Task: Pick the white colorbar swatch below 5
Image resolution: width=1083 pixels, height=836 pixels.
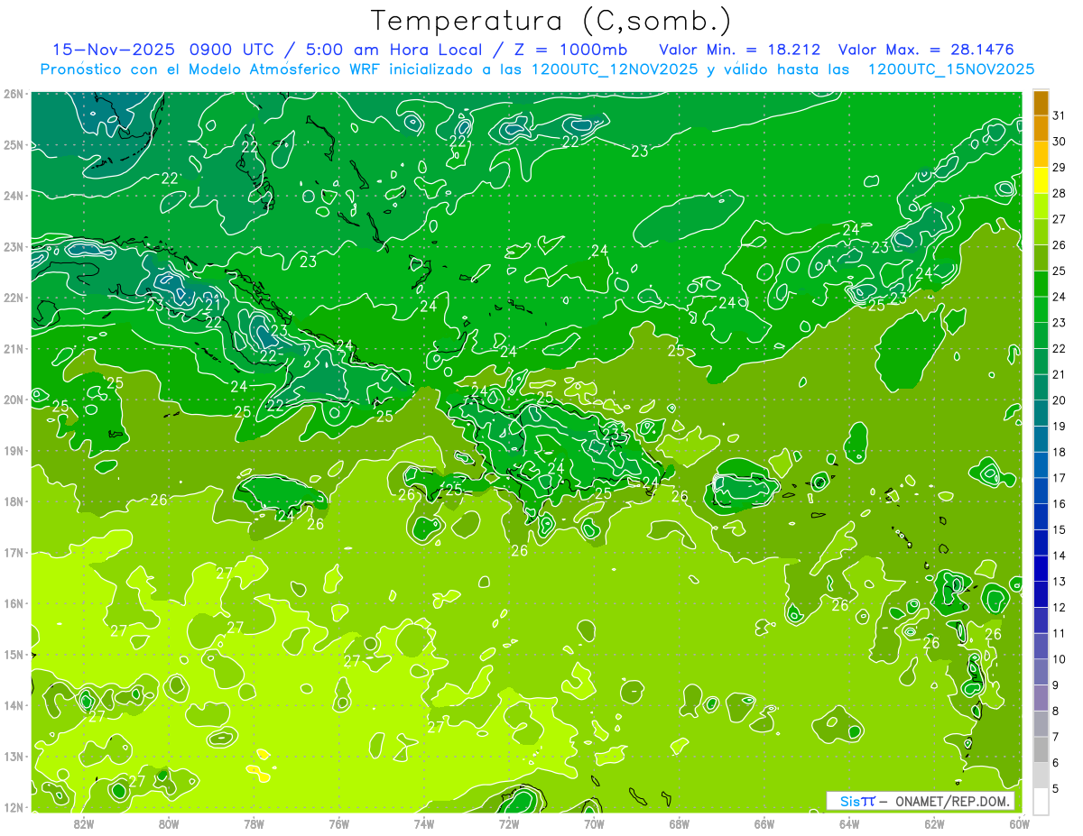Action: (x=1041, y=801)
